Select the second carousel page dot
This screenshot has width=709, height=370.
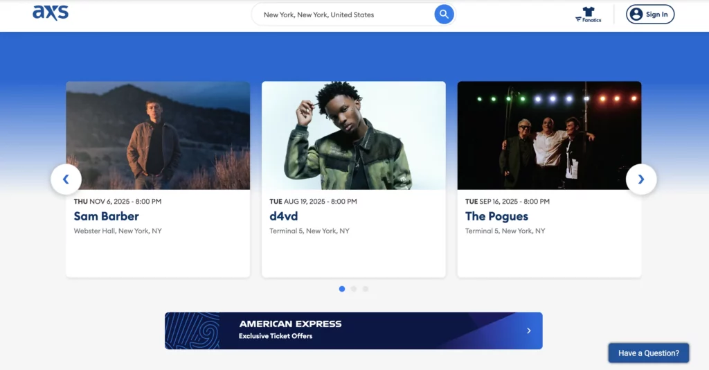coord(354,289)
